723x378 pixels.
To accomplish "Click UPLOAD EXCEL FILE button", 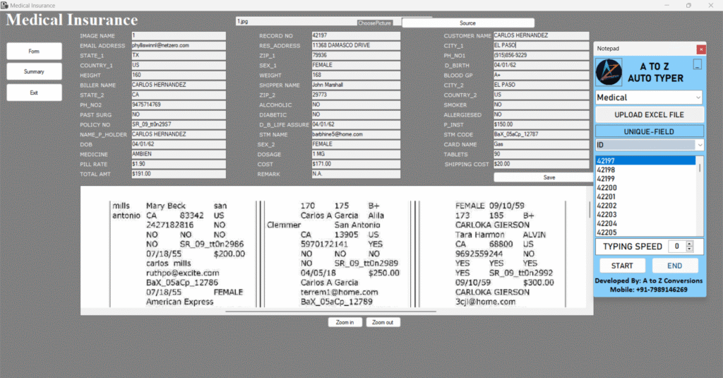I will coord(649,114).
